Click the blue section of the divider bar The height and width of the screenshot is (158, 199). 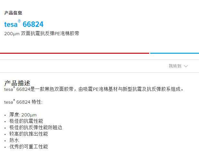click(175, 53)
